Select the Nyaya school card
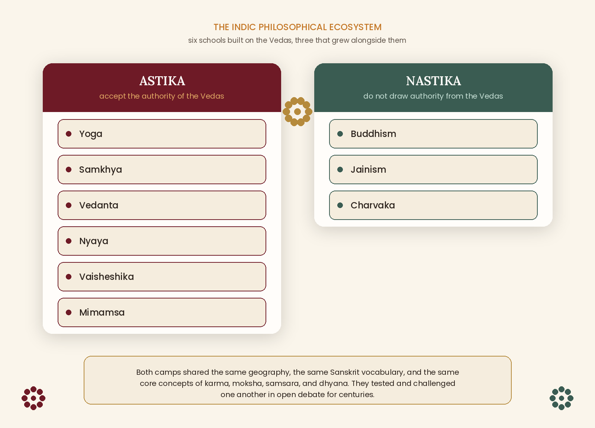This screenshot has width=595, height=428. click(x=162, y=241)
